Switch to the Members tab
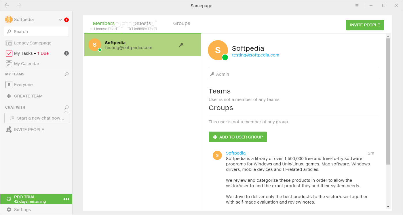Image resolution: width=403 pixels, height=215 pixels. tap(104, 24)
